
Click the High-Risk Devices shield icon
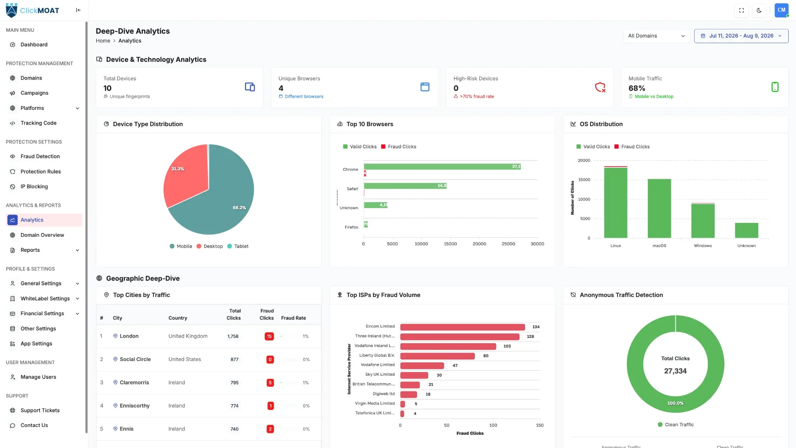pyautogui.click(x=600, y=87)
